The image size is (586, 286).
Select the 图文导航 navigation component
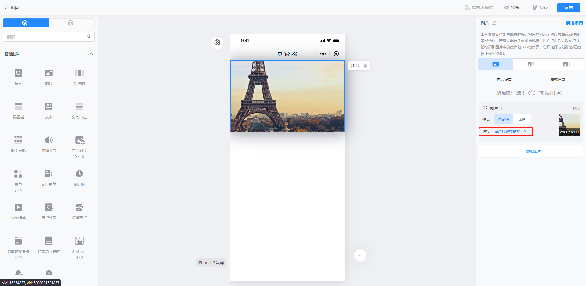pyautogui.click(x=18, y=140)
